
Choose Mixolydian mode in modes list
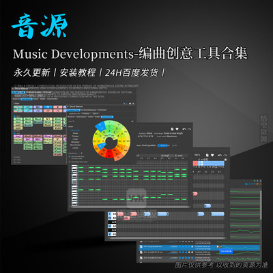pyautogui.click(x=75, y=142)
